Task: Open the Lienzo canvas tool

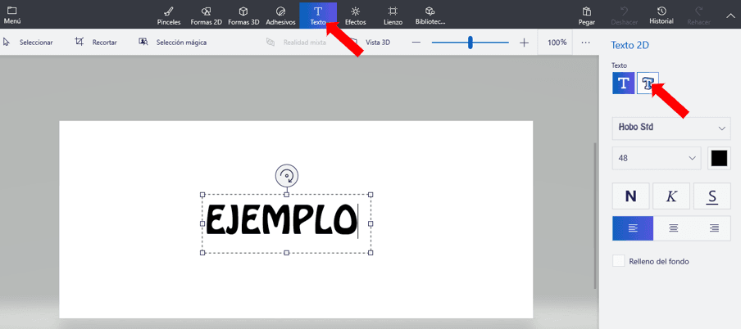Action: [x=393, y=15]
